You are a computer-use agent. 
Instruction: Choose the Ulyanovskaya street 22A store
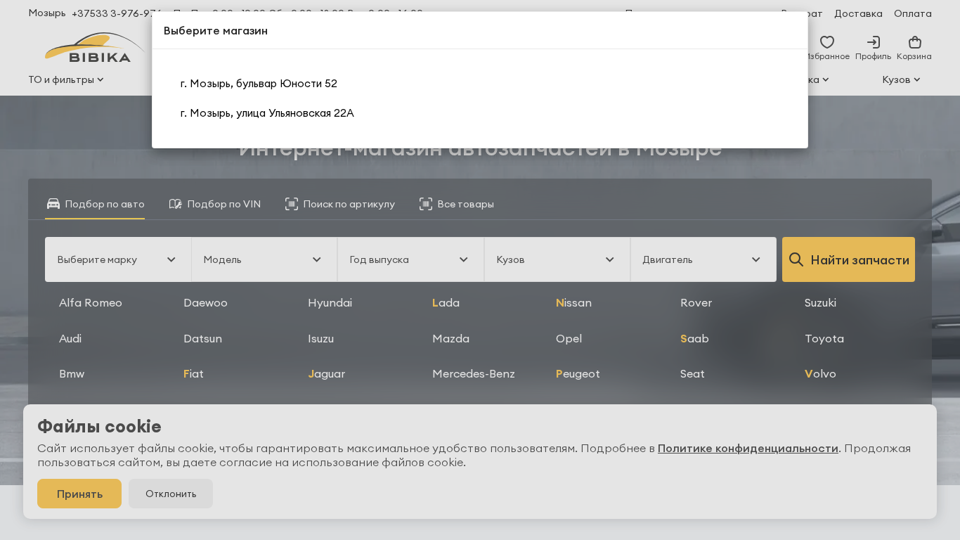coord(267,113)
